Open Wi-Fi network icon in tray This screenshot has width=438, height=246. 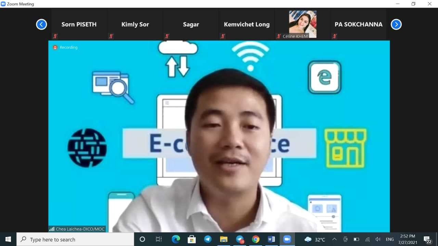tap(368, 239)
